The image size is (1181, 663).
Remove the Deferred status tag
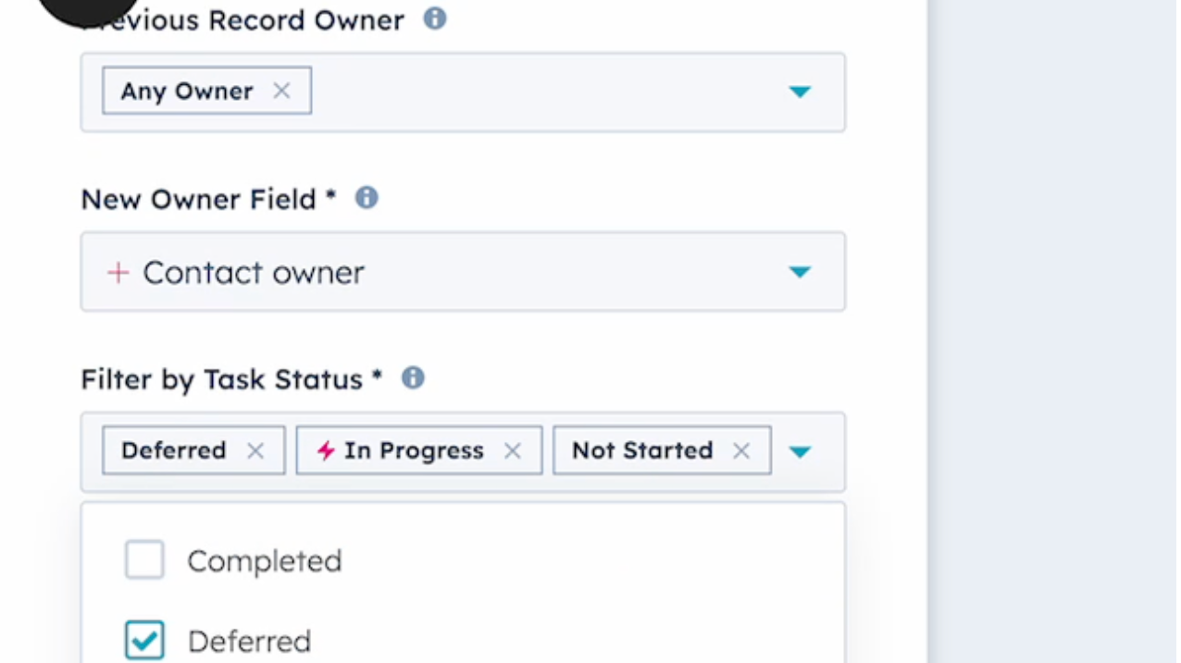[256, 450]
